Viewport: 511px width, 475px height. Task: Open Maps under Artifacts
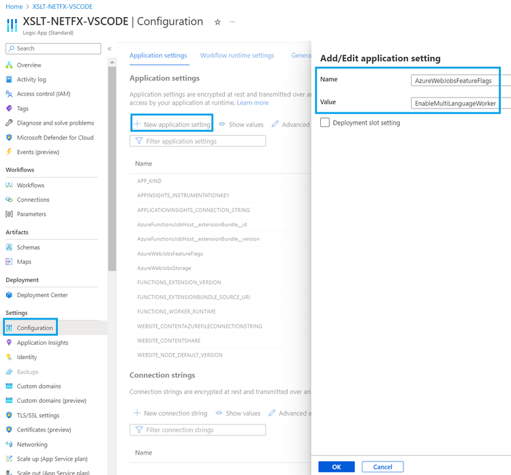(24, 262)
